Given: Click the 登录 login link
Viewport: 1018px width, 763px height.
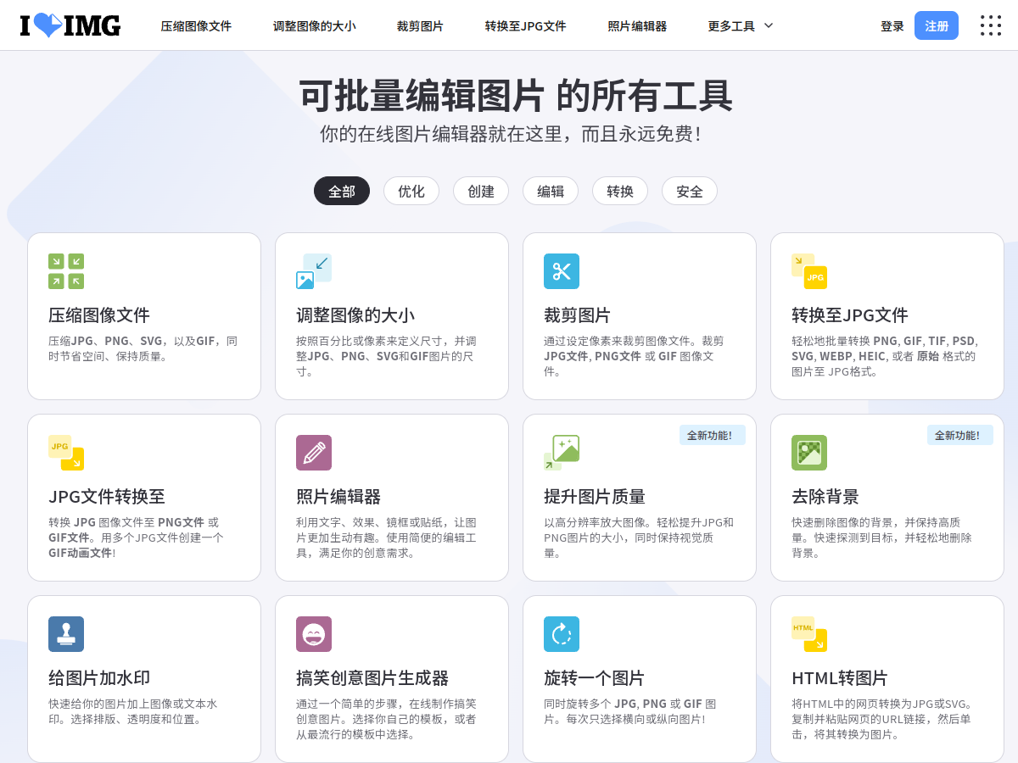Looking at the screenshot, I should coord(892,26).
